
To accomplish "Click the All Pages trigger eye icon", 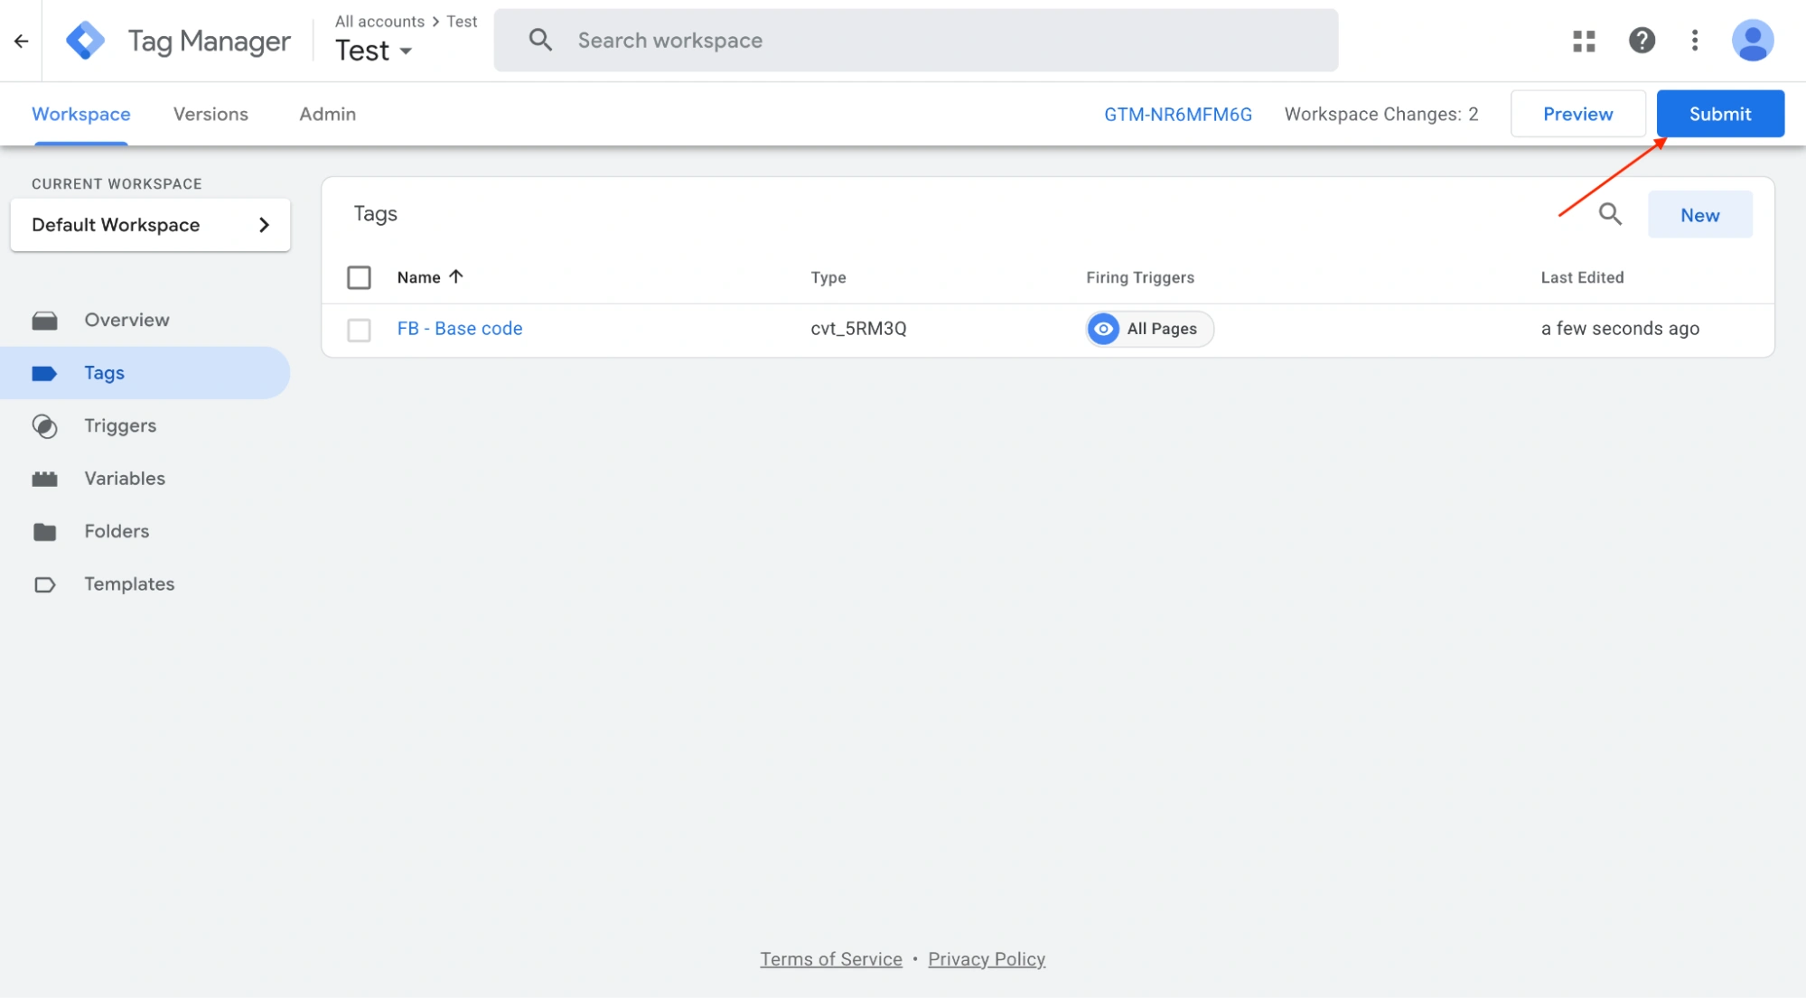I will tap(1103, 329).
